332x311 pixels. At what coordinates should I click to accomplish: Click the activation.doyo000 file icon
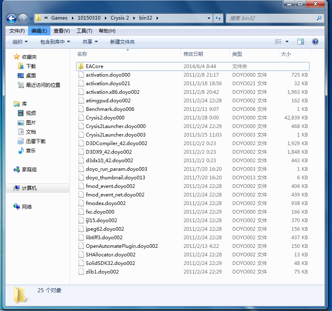(x=81, y=75)
